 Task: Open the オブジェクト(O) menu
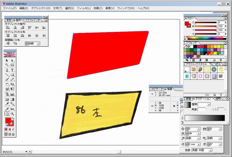tap(40, 8)
